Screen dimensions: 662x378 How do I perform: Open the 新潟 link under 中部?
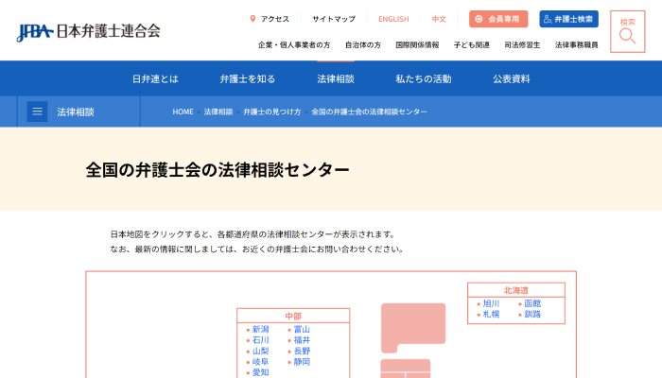tap(260, 330)
